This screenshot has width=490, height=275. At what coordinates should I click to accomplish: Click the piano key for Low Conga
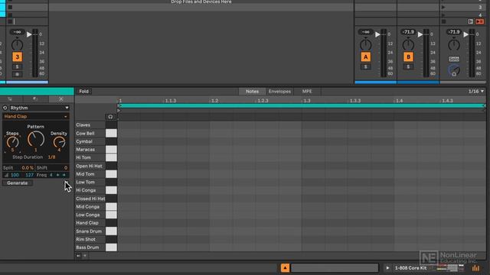[x=111, y=215]
